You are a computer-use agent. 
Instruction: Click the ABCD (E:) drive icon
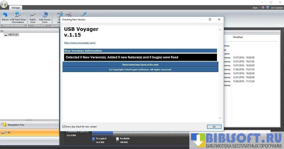click(5, 35)
